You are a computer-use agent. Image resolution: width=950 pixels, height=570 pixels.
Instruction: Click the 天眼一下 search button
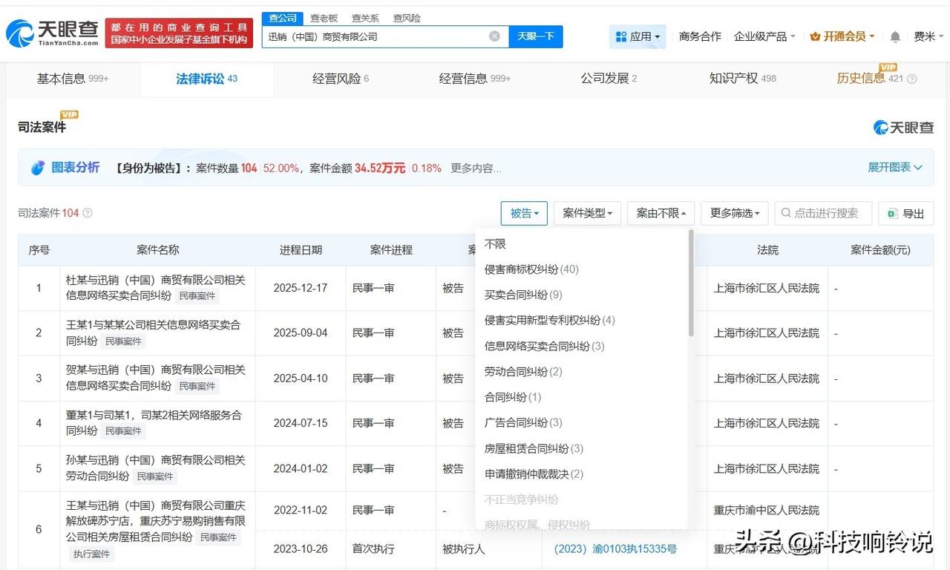534,36
